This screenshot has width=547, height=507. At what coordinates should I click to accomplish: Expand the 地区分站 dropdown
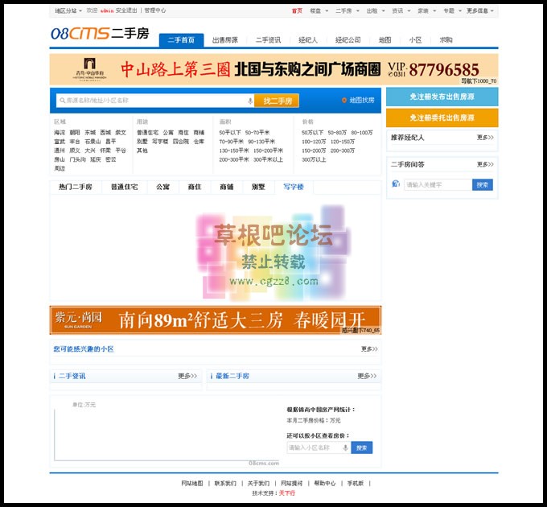coord(68,10)
